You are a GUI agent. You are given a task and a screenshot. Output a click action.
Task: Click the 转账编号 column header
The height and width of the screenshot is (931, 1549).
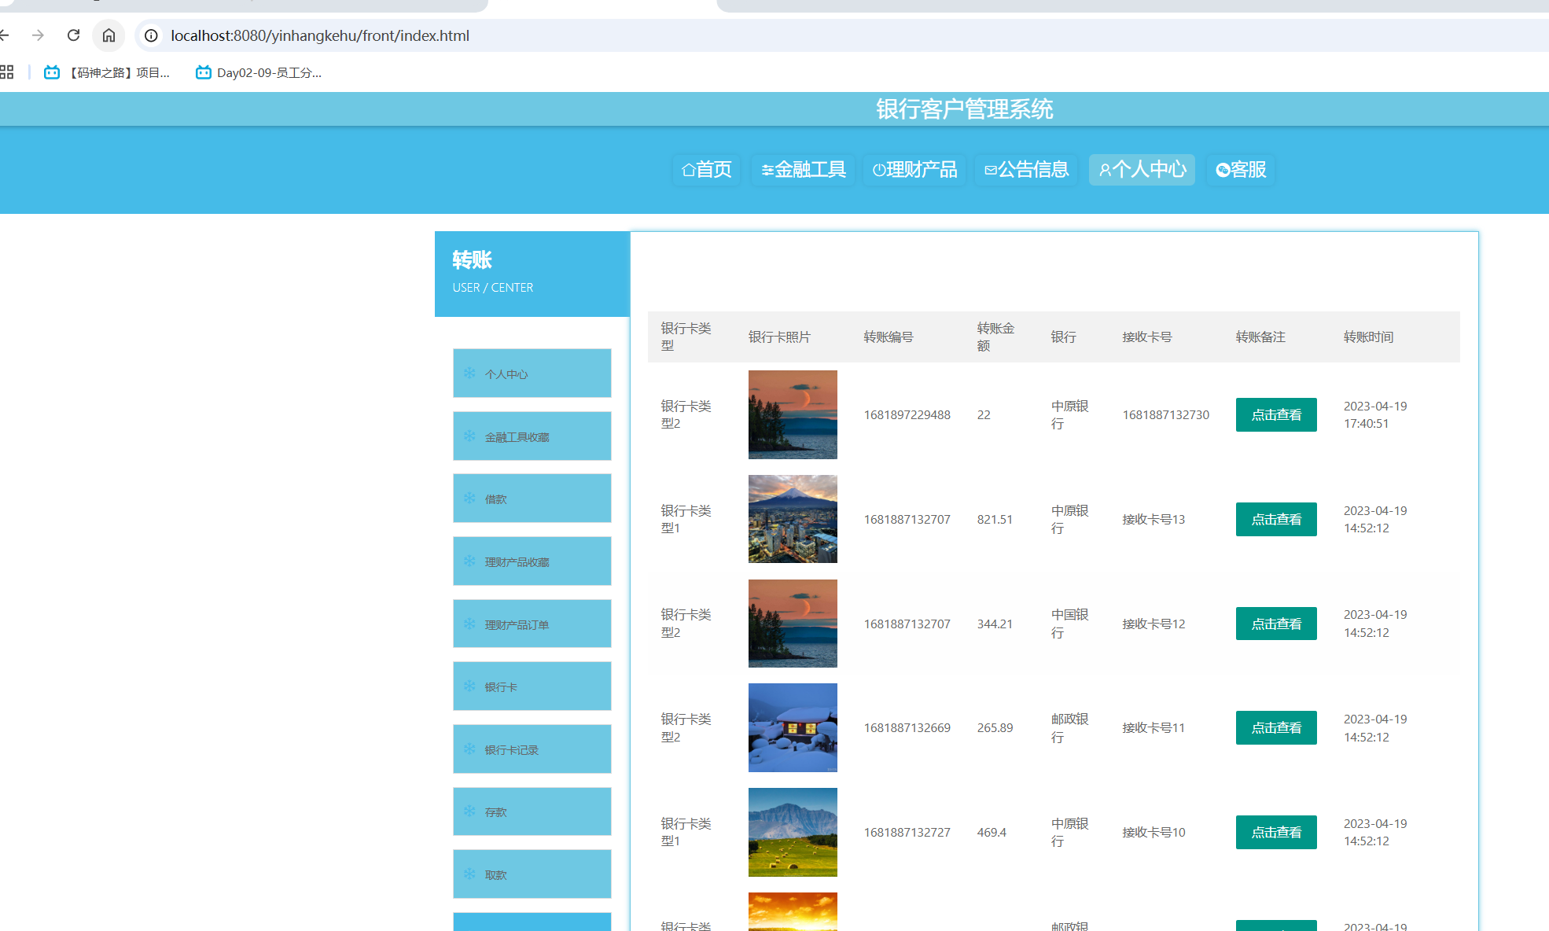[x=889, y=337]
